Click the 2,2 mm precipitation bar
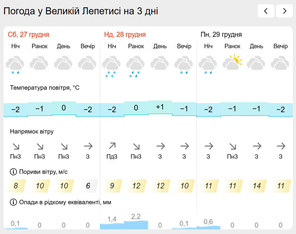 click(x=136, y=224)
